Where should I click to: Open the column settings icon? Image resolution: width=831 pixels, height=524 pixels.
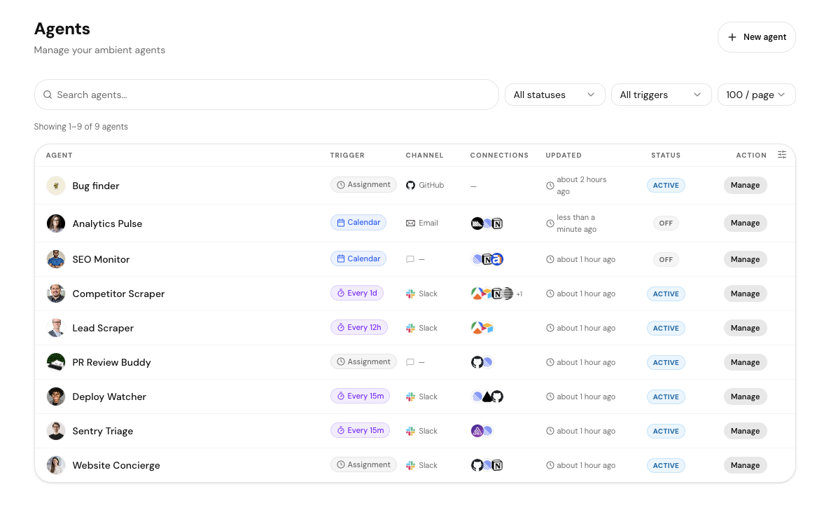782,155
